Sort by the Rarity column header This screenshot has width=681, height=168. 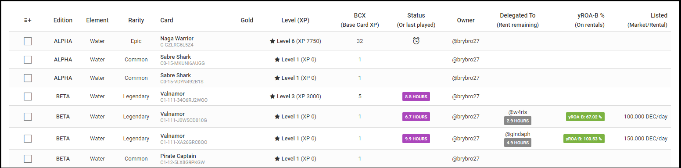(x=136, y=20)
